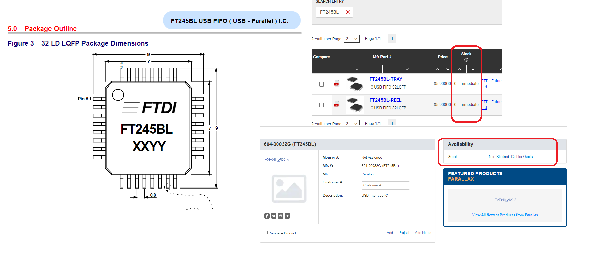
Task: Sort Price column ascending with up arrow
Action: click(x=438, y=69)
